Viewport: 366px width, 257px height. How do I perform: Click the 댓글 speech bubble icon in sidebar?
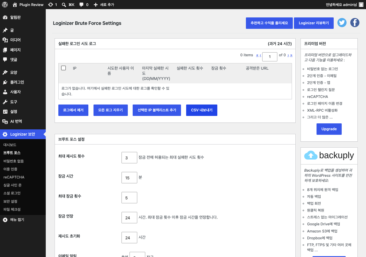(5, 60)
